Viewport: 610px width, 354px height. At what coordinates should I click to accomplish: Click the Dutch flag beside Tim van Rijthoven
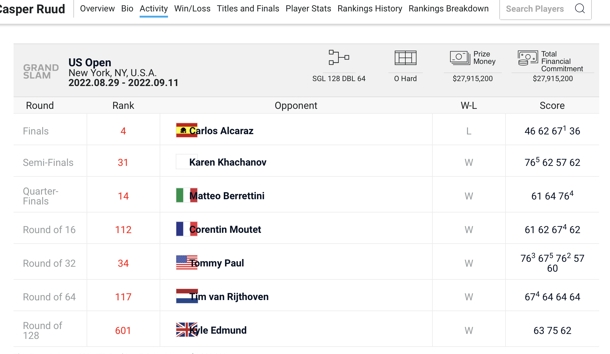coord(186,296)
